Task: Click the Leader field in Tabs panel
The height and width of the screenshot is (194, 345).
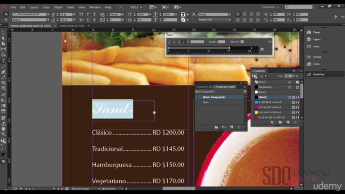Action: pos(222,42)
